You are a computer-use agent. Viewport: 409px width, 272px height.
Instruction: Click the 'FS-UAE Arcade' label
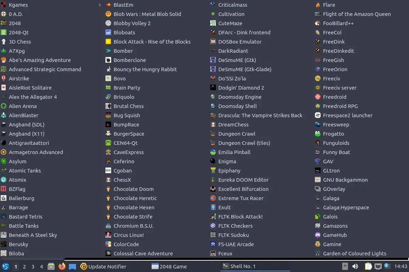pos(236,244)
